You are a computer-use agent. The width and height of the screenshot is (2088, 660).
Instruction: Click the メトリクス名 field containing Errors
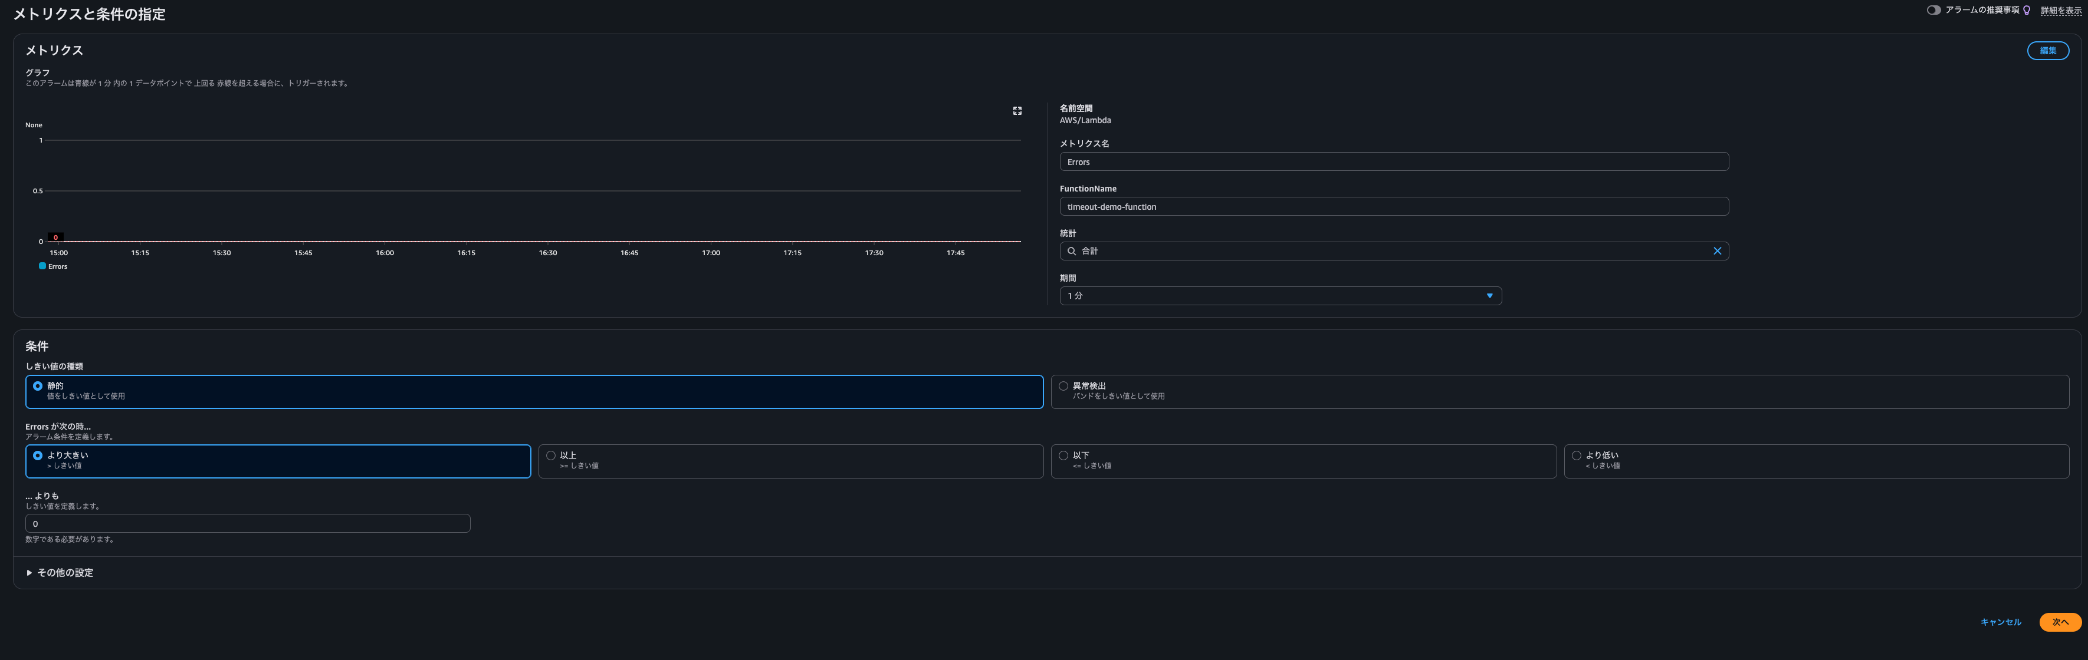1393,162
